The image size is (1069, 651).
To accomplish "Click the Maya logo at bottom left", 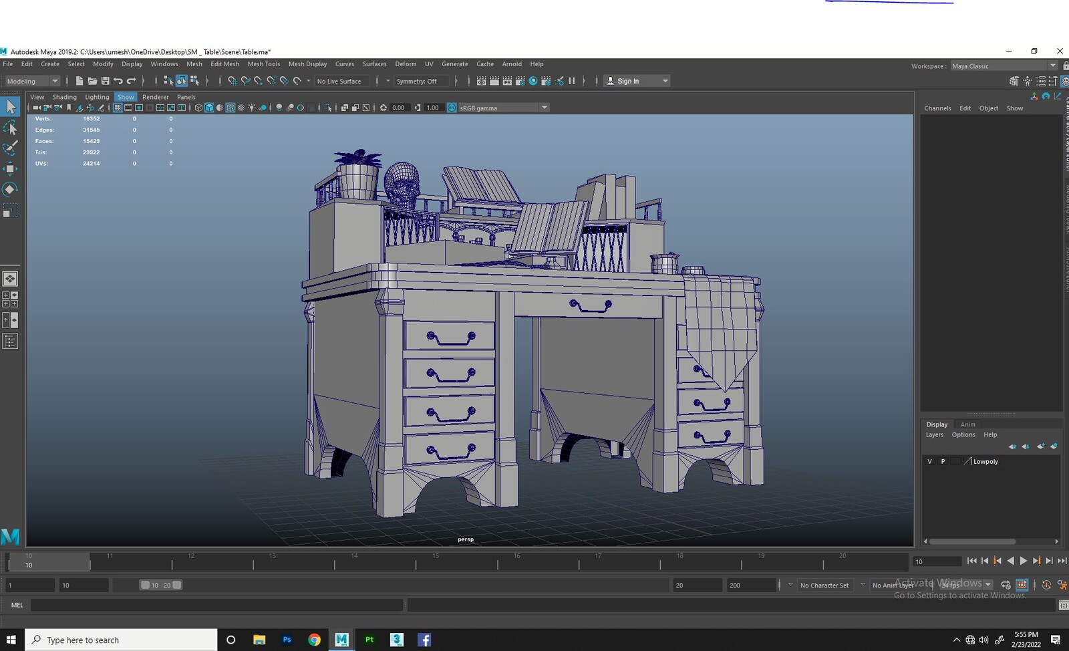I will tap(10, 536).
